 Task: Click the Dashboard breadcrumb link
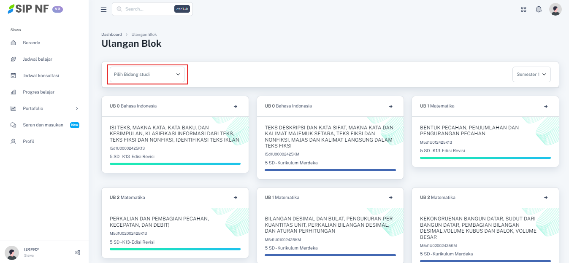coord(111,35)
